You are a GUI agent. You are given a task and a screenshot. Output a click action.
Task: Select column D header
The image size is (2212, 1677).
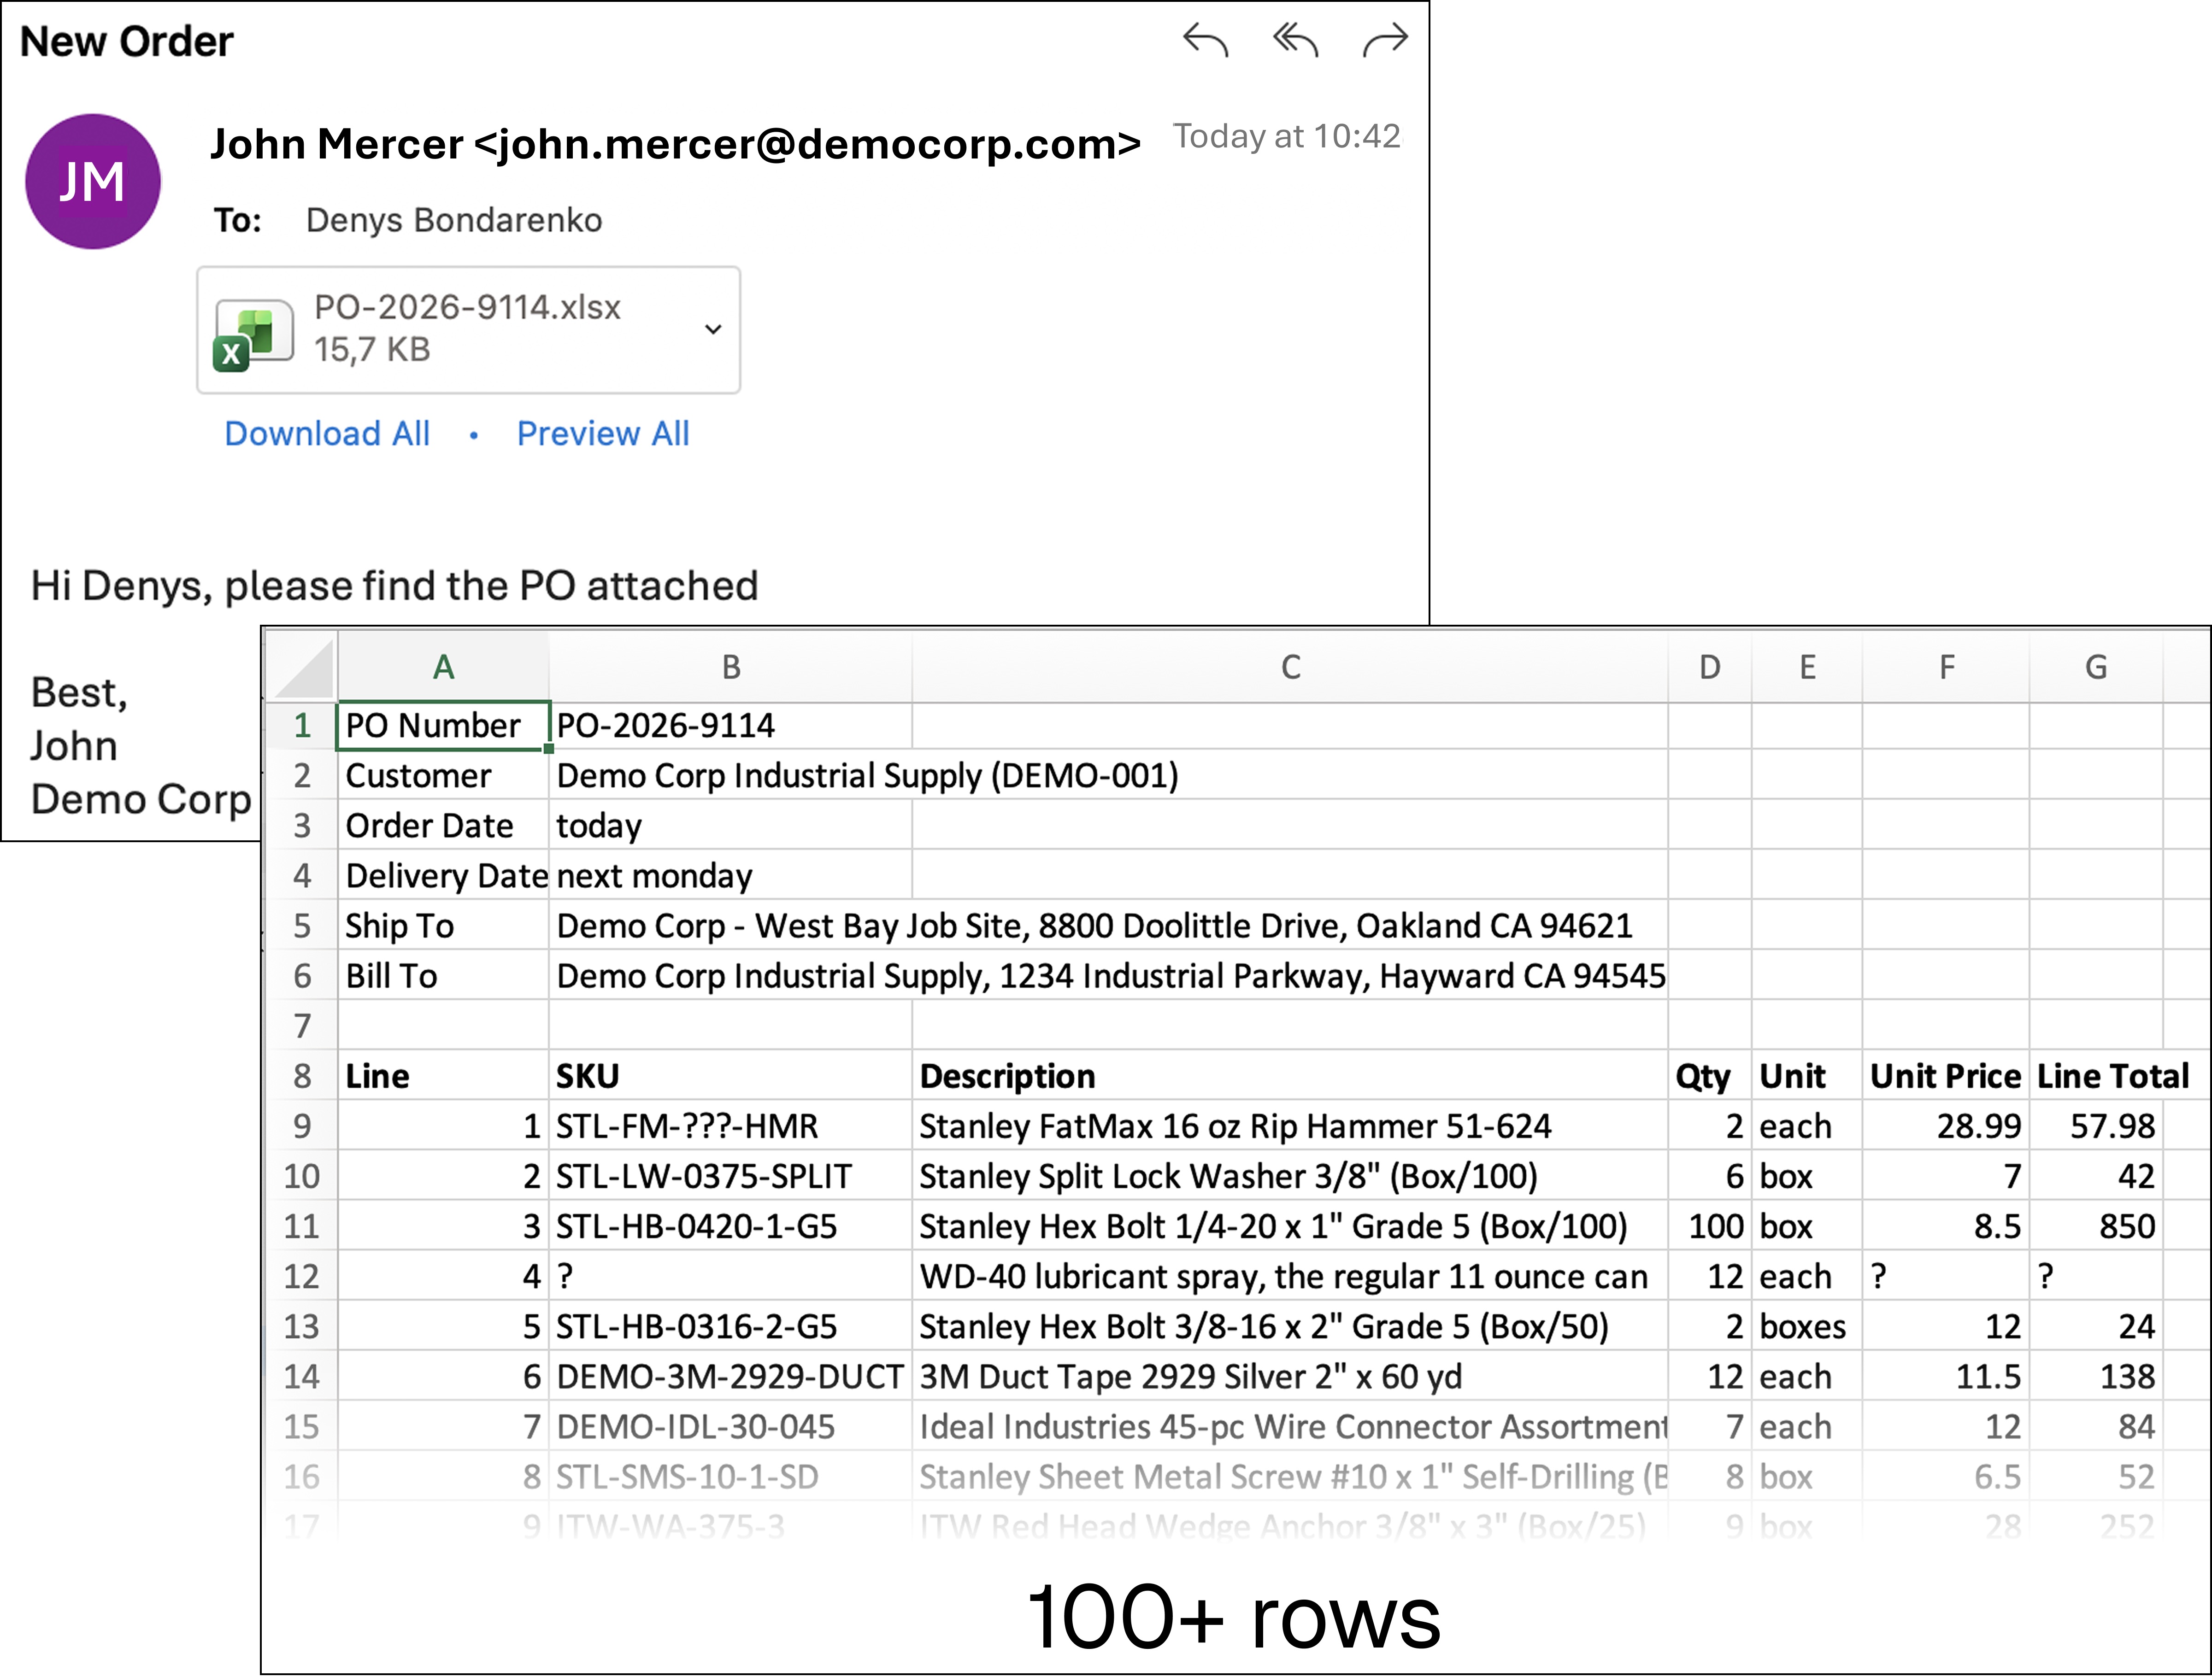[x=1710, y=667]
